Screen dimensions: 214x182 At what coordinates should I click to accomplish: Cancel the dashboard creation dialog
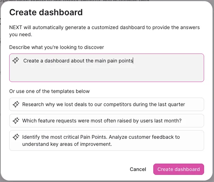(138, 169)
